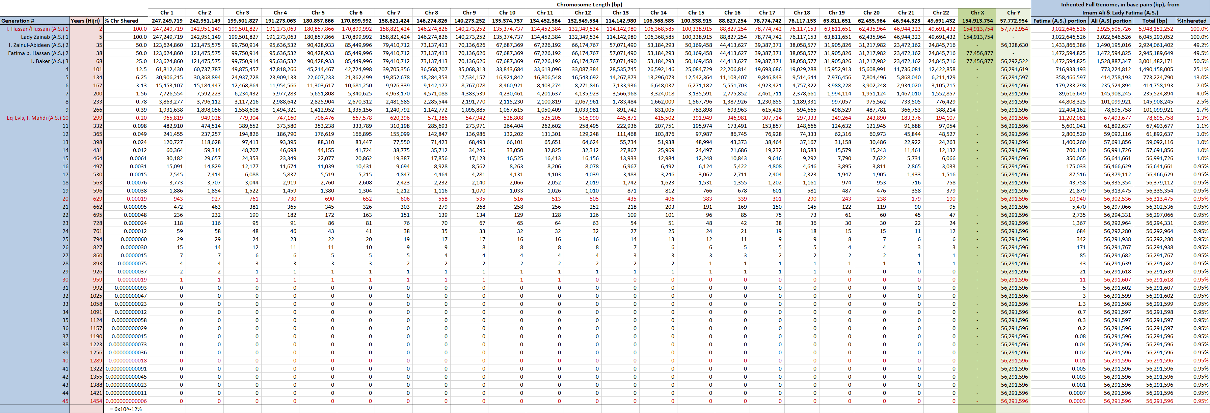The height and width of the screenshot is (413, 1210).
Task: Select the 'Chr Y' header cell
Action: click(x=1013, y=13)
